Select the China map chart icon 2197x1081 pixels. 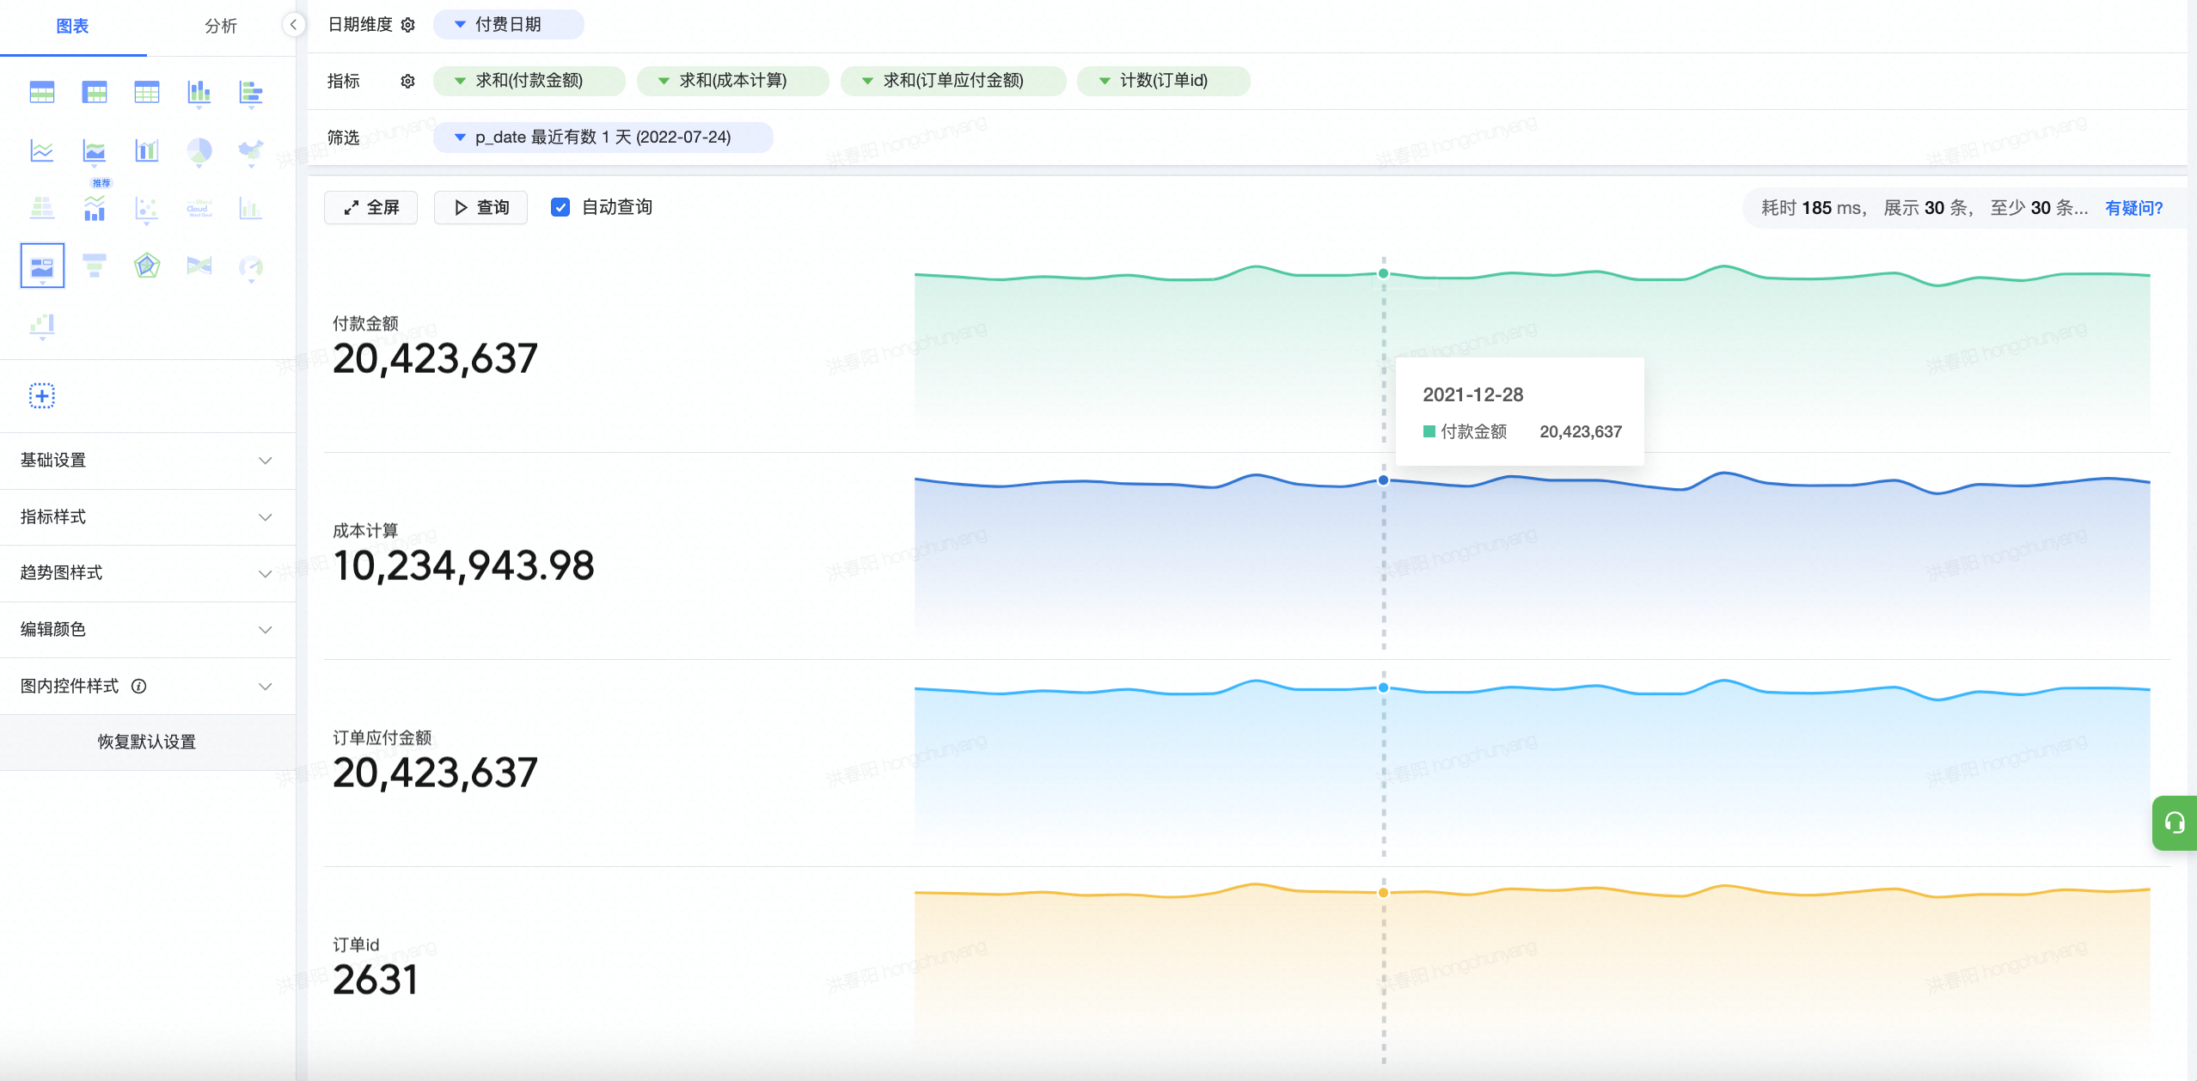coord(251,151)
